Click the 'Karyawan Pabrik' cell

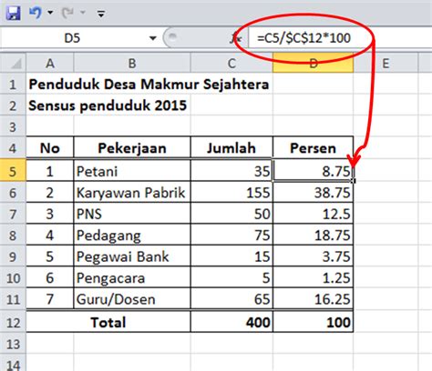132,193
